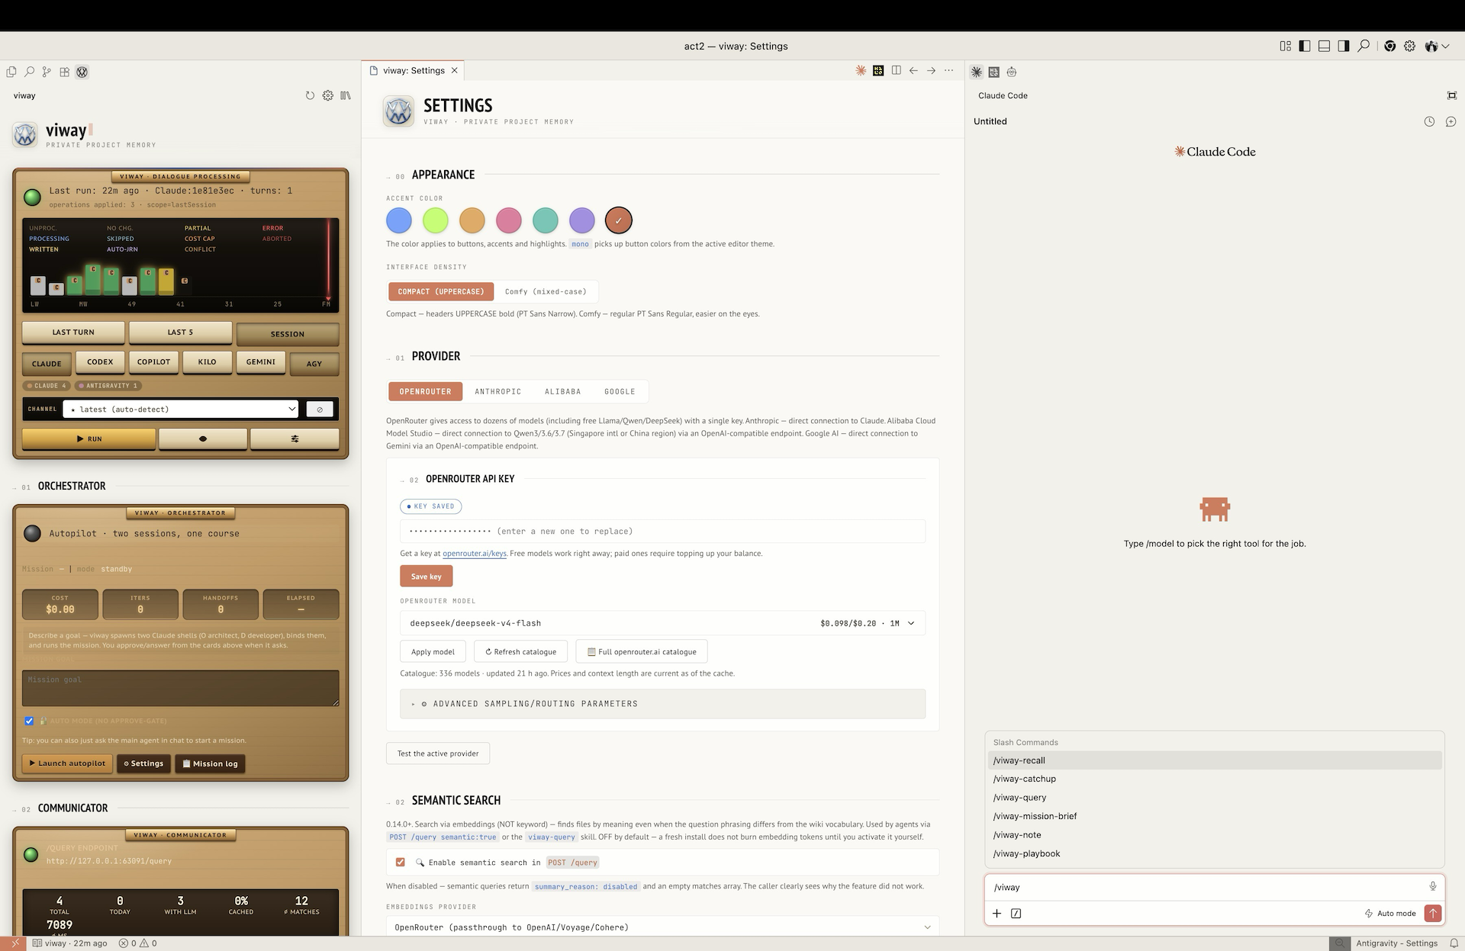1465x951 pixels.
Task: Click the Kilo icon in the editor toolbar
Action: pos(878,70)
